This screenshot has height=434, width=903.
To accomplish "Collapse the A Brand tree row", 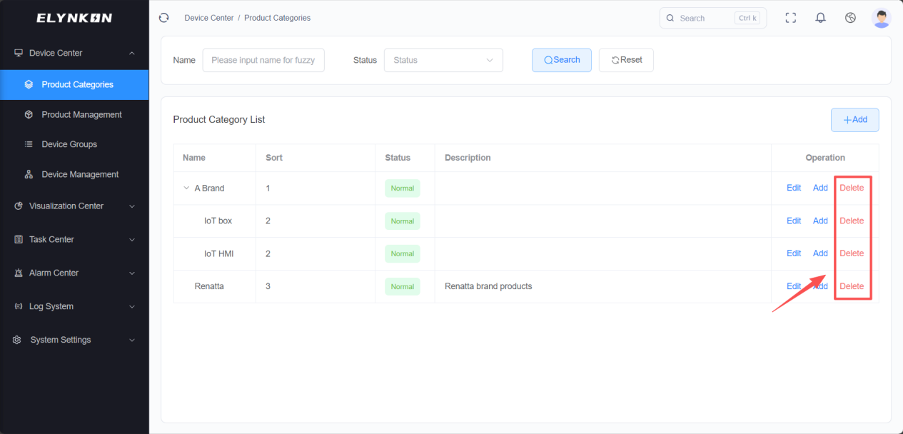I will click(x=186, y=188).
